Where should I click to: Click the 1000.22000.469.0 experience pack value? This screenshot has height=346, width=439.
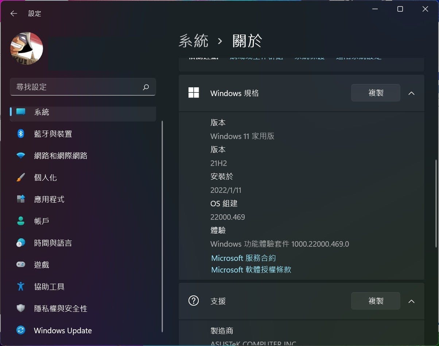[x=320, y=244]
